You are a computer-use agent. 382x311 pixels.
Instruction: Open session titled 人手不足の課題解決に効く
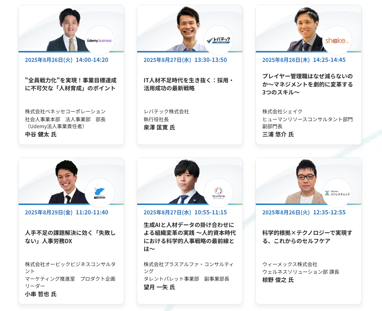pos(70,237)
